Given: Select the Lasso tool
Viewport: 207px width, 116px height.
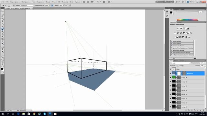Looking at the screenshot, I should click(x=2, y=16).
